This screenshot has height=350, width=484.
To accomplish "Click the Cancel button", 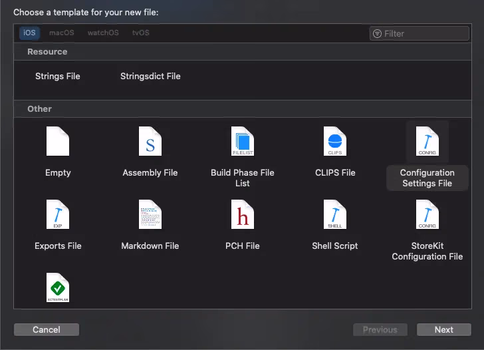I will click(x=47, y=329).
